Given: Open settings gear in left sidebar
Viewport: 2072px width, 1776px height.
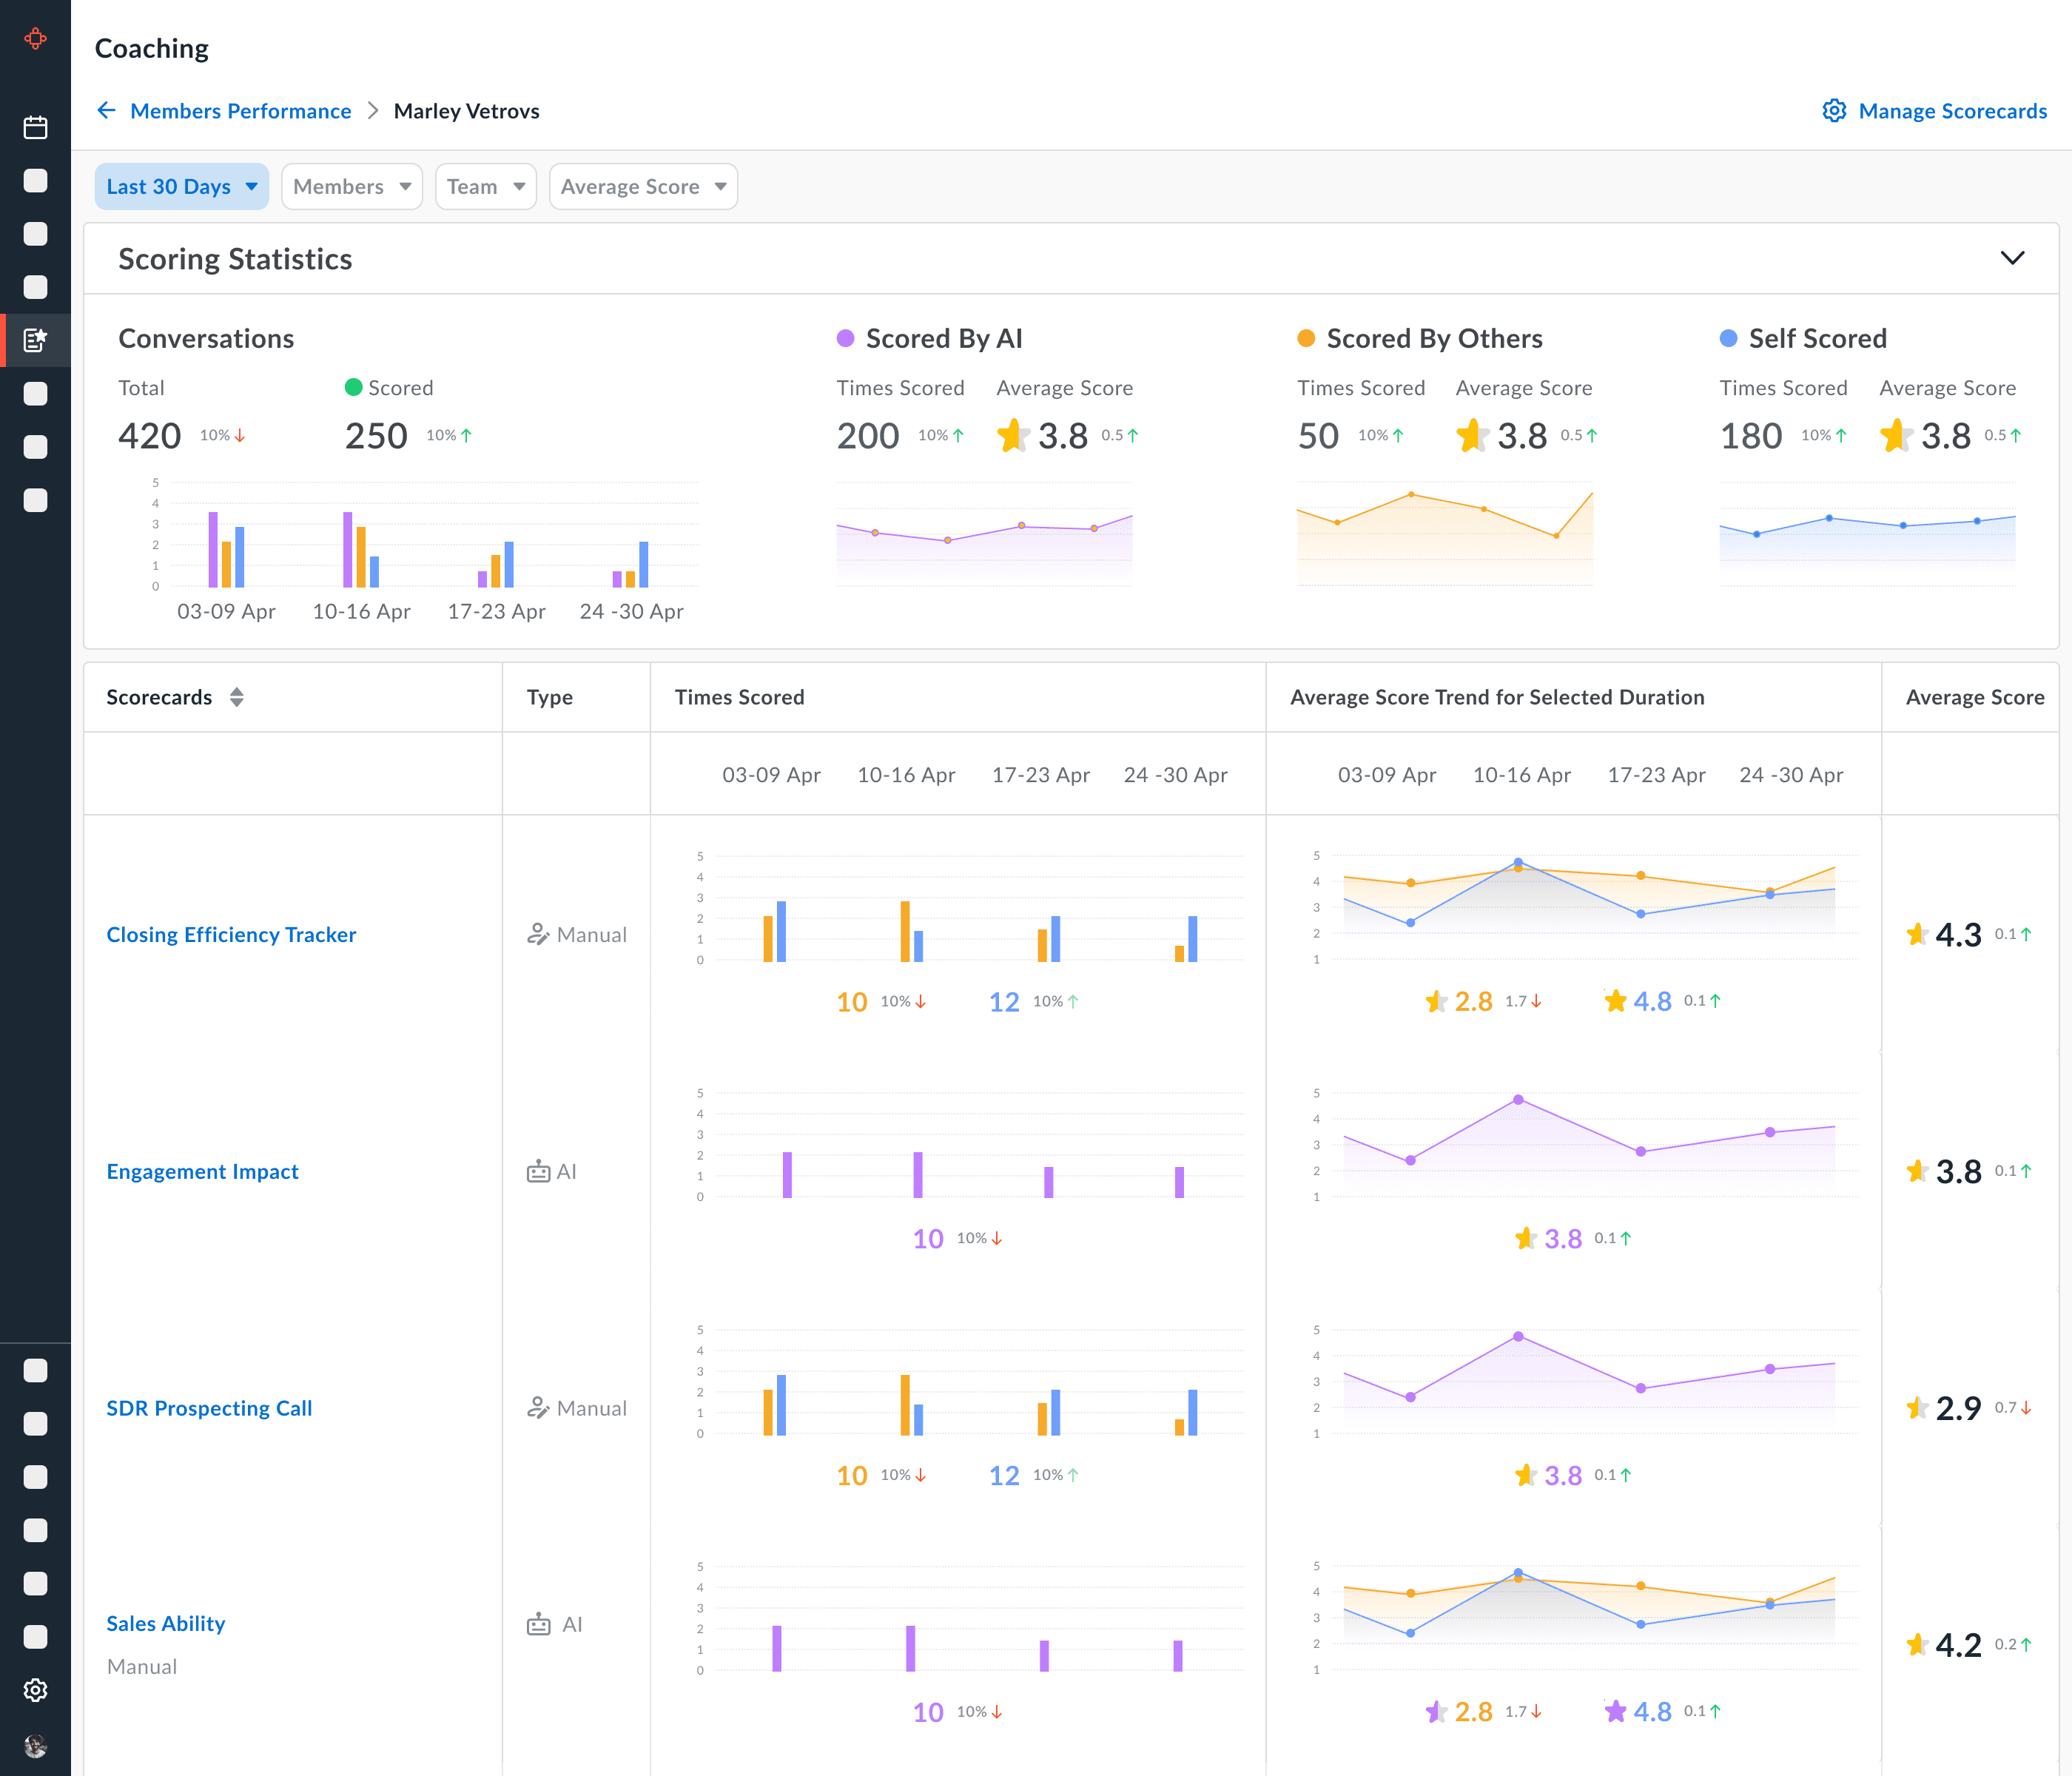Looking at the screenshot, I should 35,1690.
